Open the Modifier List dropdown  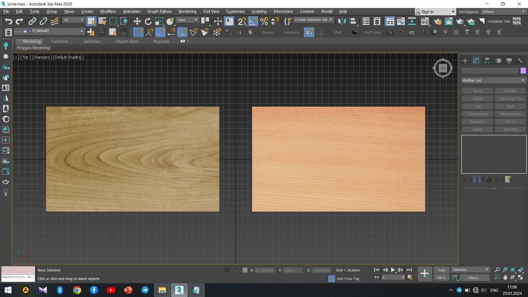(493, 81)
